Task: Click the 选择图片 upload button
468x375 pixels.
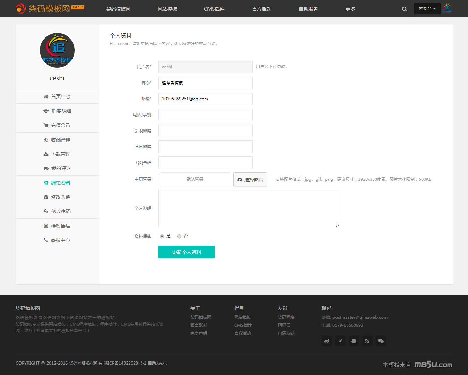Action: click(250, 179)
